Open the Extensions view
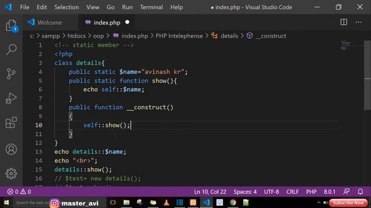The width and height of the screenshot is (371, 208). (11, 122)
